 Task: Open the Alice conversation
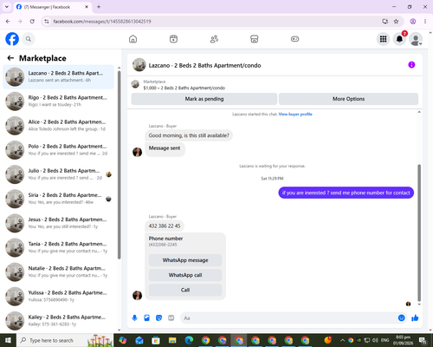[x=58, y=126]
